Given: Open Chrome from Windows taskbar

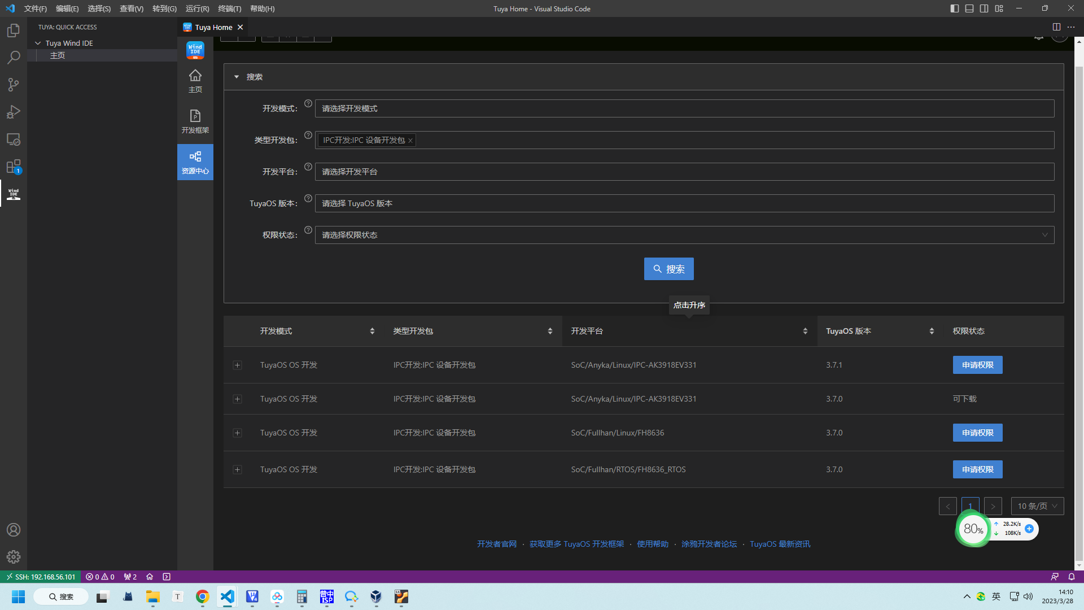Looking at the screenshot, I should (202, 596).
